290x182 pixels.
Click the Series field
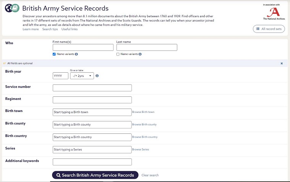click(x=92, y=149)
